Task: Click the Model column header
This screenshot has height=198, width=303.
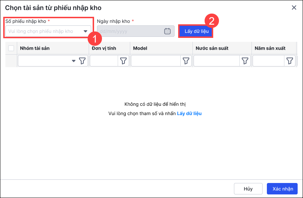Action: [x=140, y=48]
